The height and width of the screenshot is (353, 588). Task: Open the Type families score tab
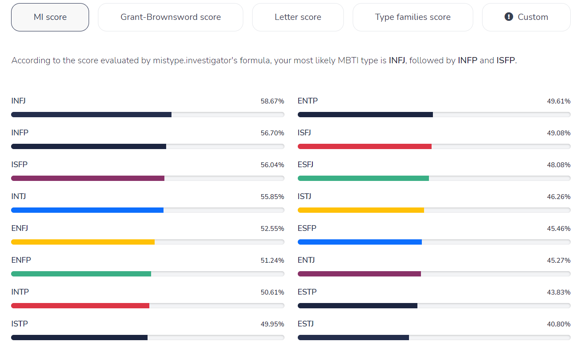(413, 17)
